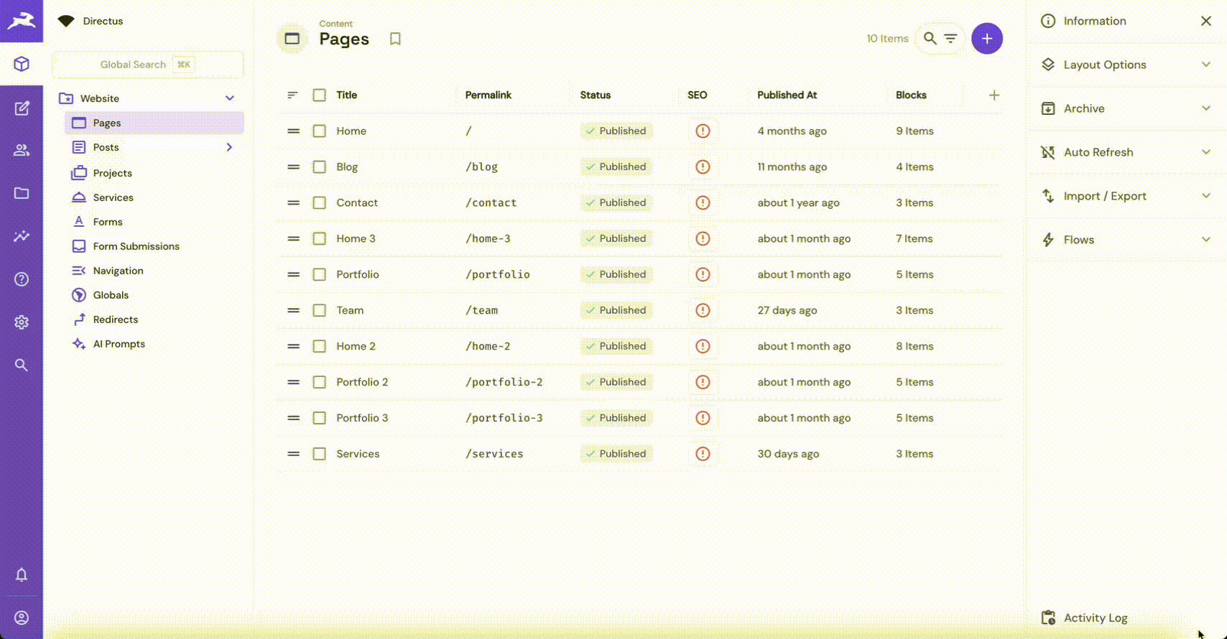This screenshot has width=1227, height=639.
Task: Open the Users module in the sidebar
Action: [22, 150]
